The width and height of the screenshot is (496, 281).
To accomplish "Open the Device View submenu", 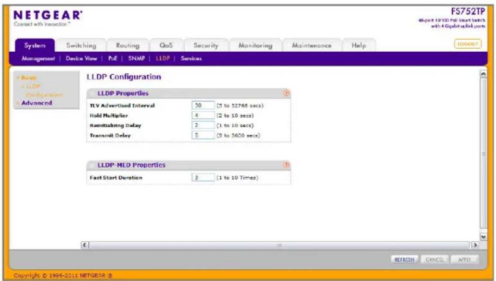I will pos(81,58).
